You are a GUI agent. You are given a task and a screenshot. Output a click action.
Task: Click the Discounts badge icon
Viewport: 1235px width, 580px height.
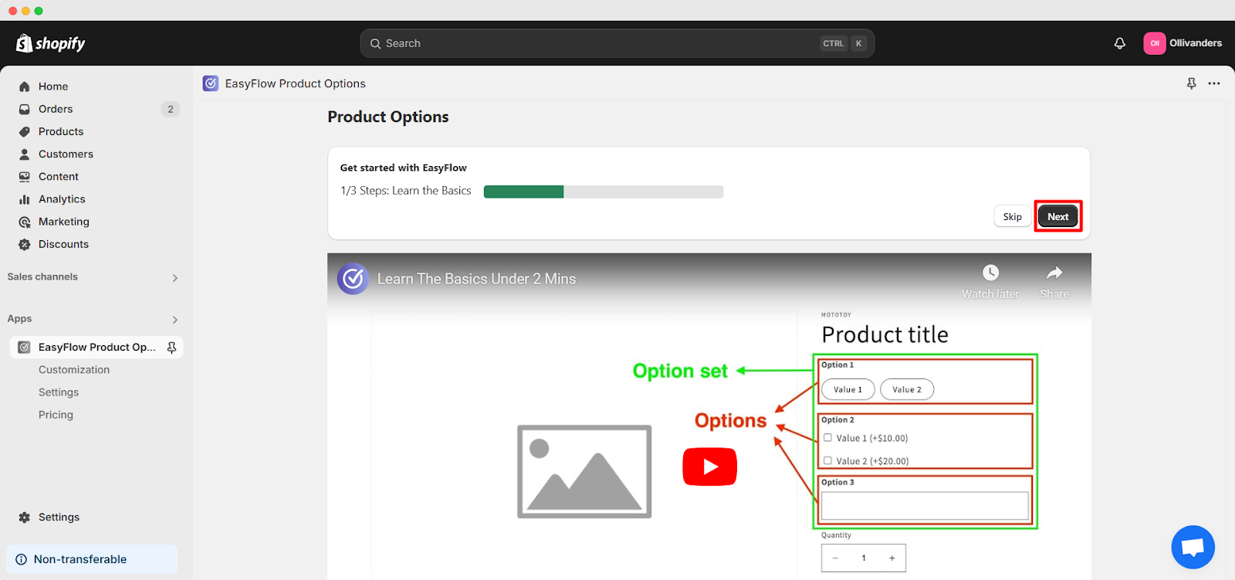pyautogui.click(x=25, y=244)
